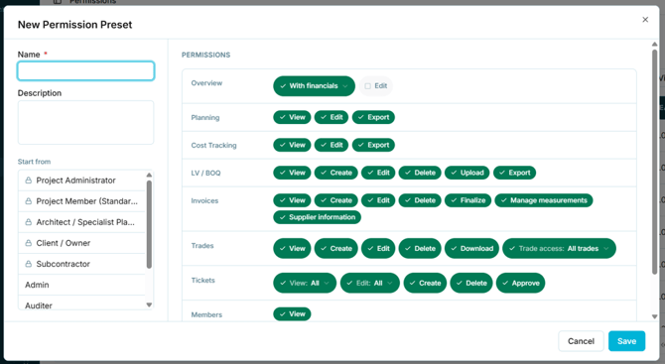Toggle LV / BOQ View permission
665x364 pixels.
[x=292, y=173]
